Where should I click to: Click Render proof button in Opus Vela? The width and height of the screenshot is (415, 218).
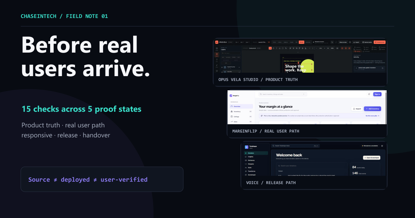pos(379,42)
